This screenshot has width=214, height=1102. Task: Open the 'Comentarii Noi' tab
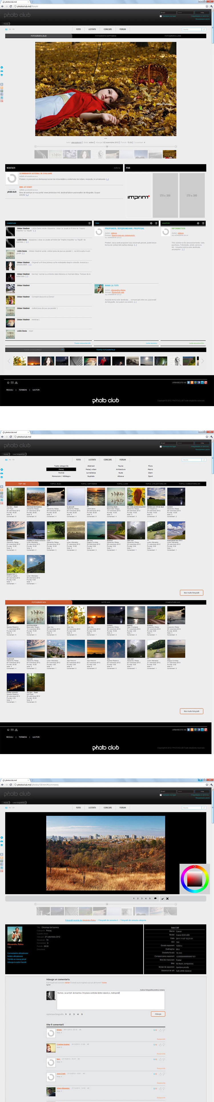[173, 602]
